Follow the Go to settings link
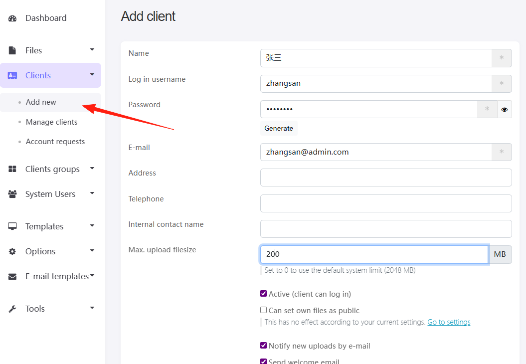 (x=449, y=322)
